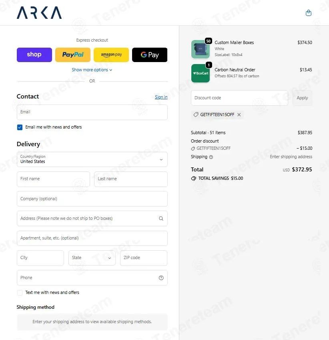Viewport: 329px width, 340px height.
Task: Click the phone help question icon
Action: [x=161, y=278]
